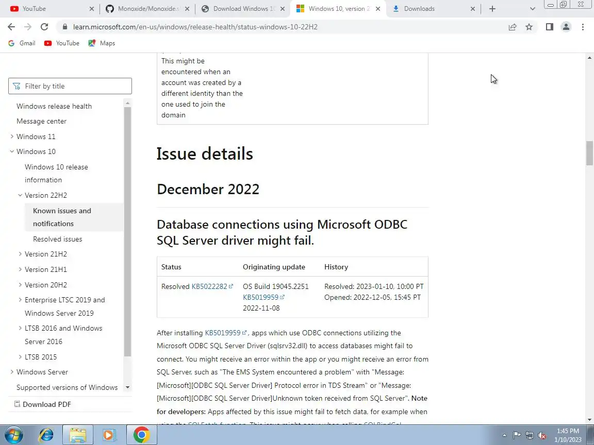594x445 pixels.
Task: Go forward using the forward arrow
Action: pos(28,27)
